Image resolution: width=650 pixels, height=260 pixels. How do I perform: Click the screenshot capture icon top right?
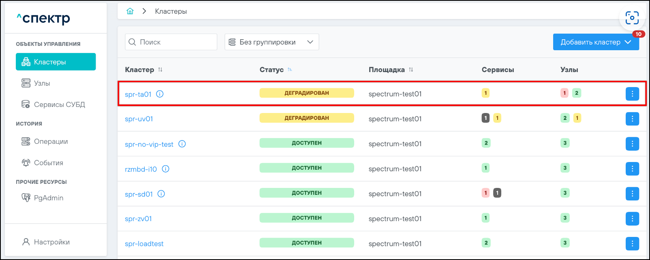pos(632,18)
